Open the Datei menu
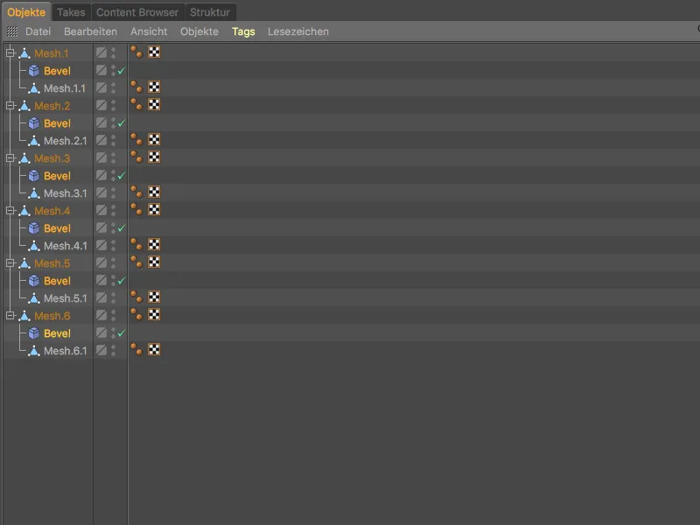This screenshot has height=525, width=700. 38,31
